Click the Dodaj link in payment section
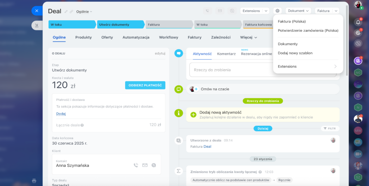 pyautogui.click(x=61, y=114)
